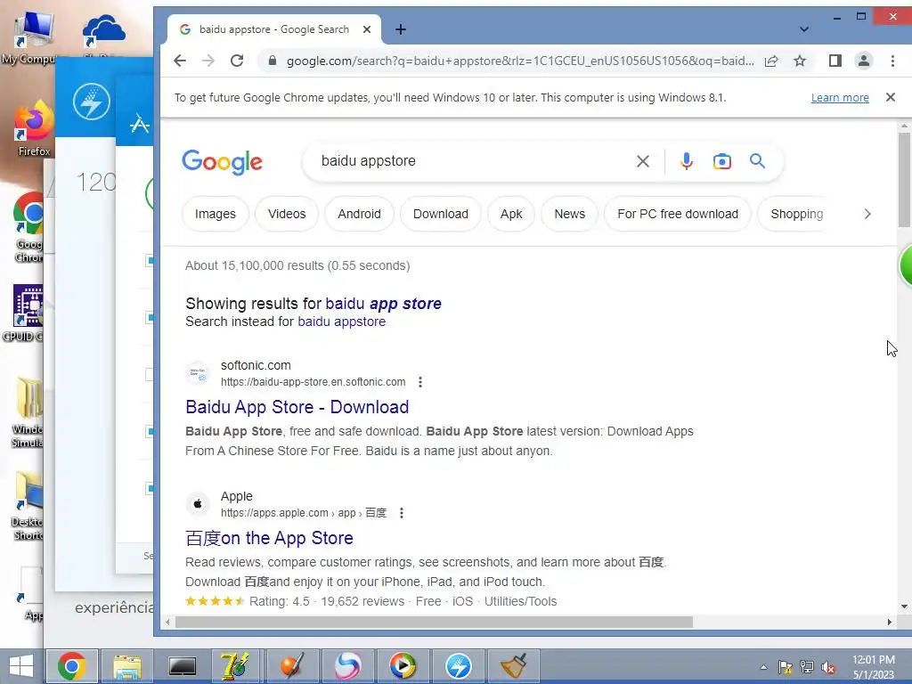Open Chrome's three-dot menu

pyautogui.click(x=892, y=61)
